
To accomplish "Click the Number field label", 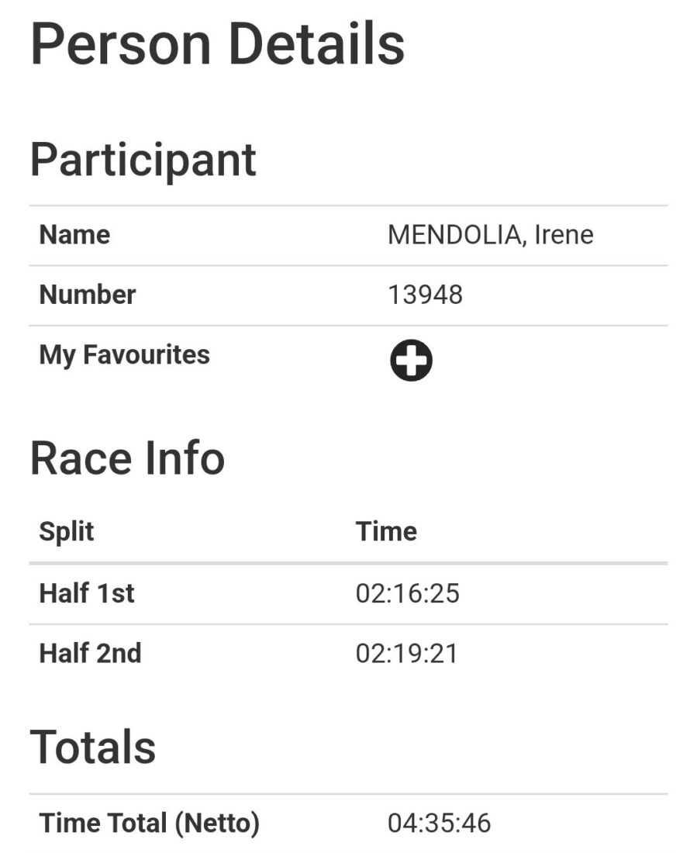I will coord(88,295).
